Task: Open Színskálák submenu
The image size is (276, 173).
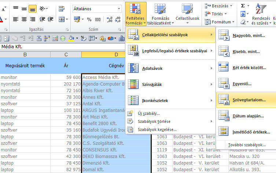Action: 170,84
